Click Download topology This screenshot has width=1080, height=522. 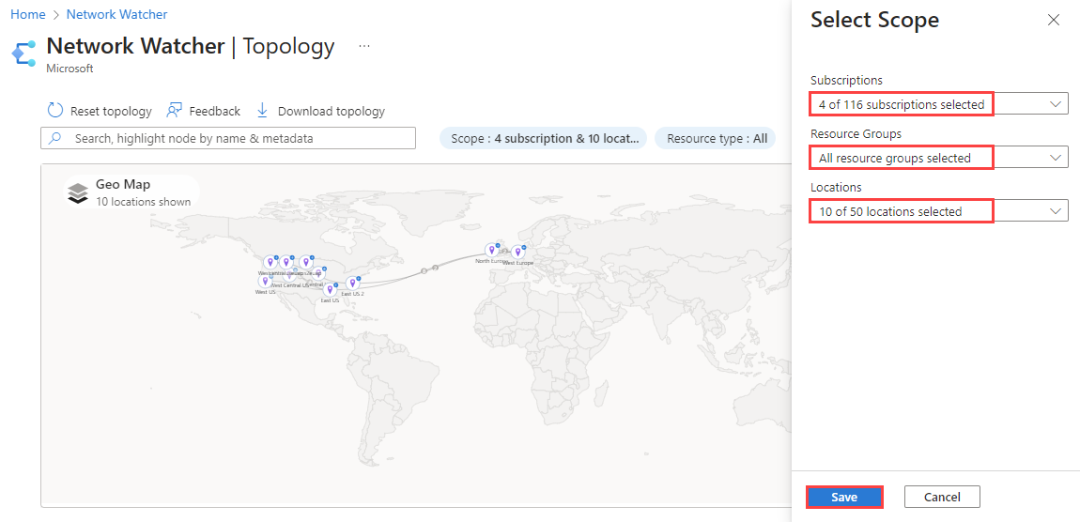click(x=320, y=111)
